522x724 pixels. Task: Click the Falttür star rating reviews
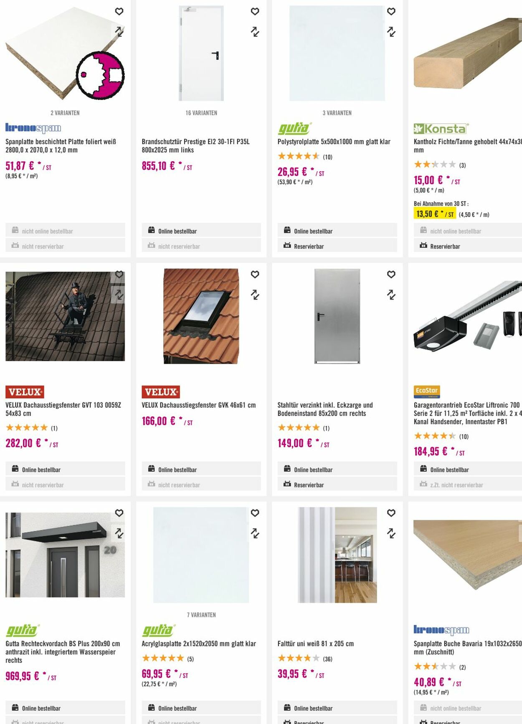click(x=305, y=659)
